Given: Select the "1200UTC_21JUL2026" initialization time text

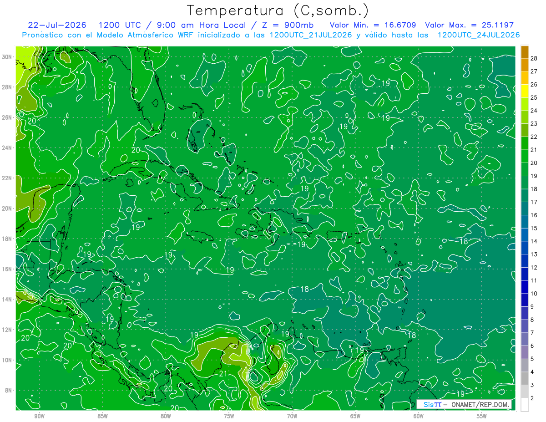Looking at the screenshot, I should point(311,35).
